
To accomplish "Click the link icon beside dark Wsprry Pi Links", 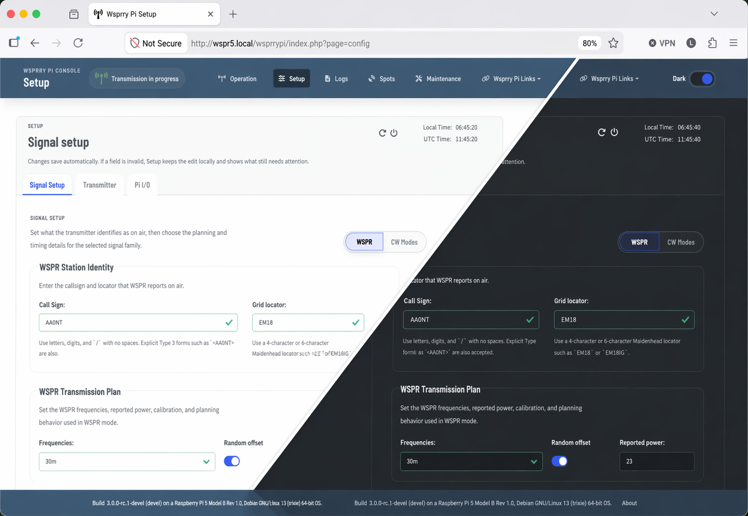I will click(x=583, y=79).
